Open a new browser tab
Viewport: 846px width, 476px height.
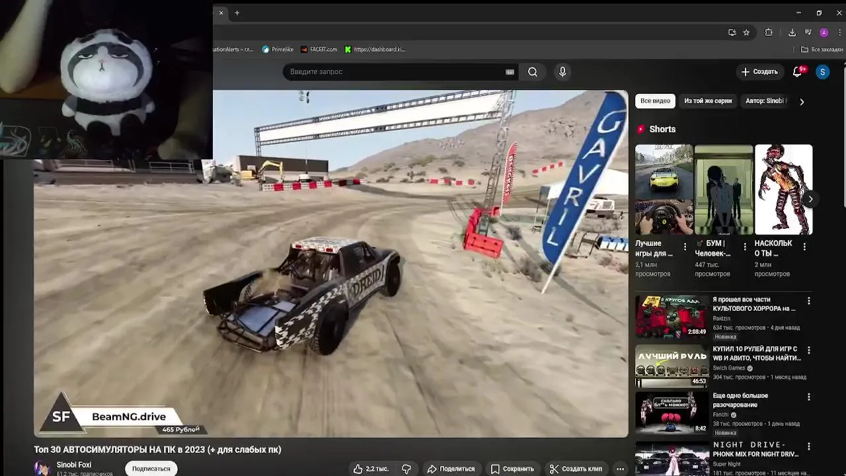(x=237, y=13)
